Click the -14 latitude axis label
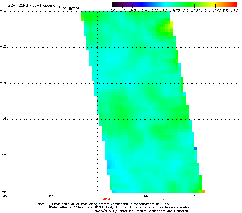 [x=3, y=82]
